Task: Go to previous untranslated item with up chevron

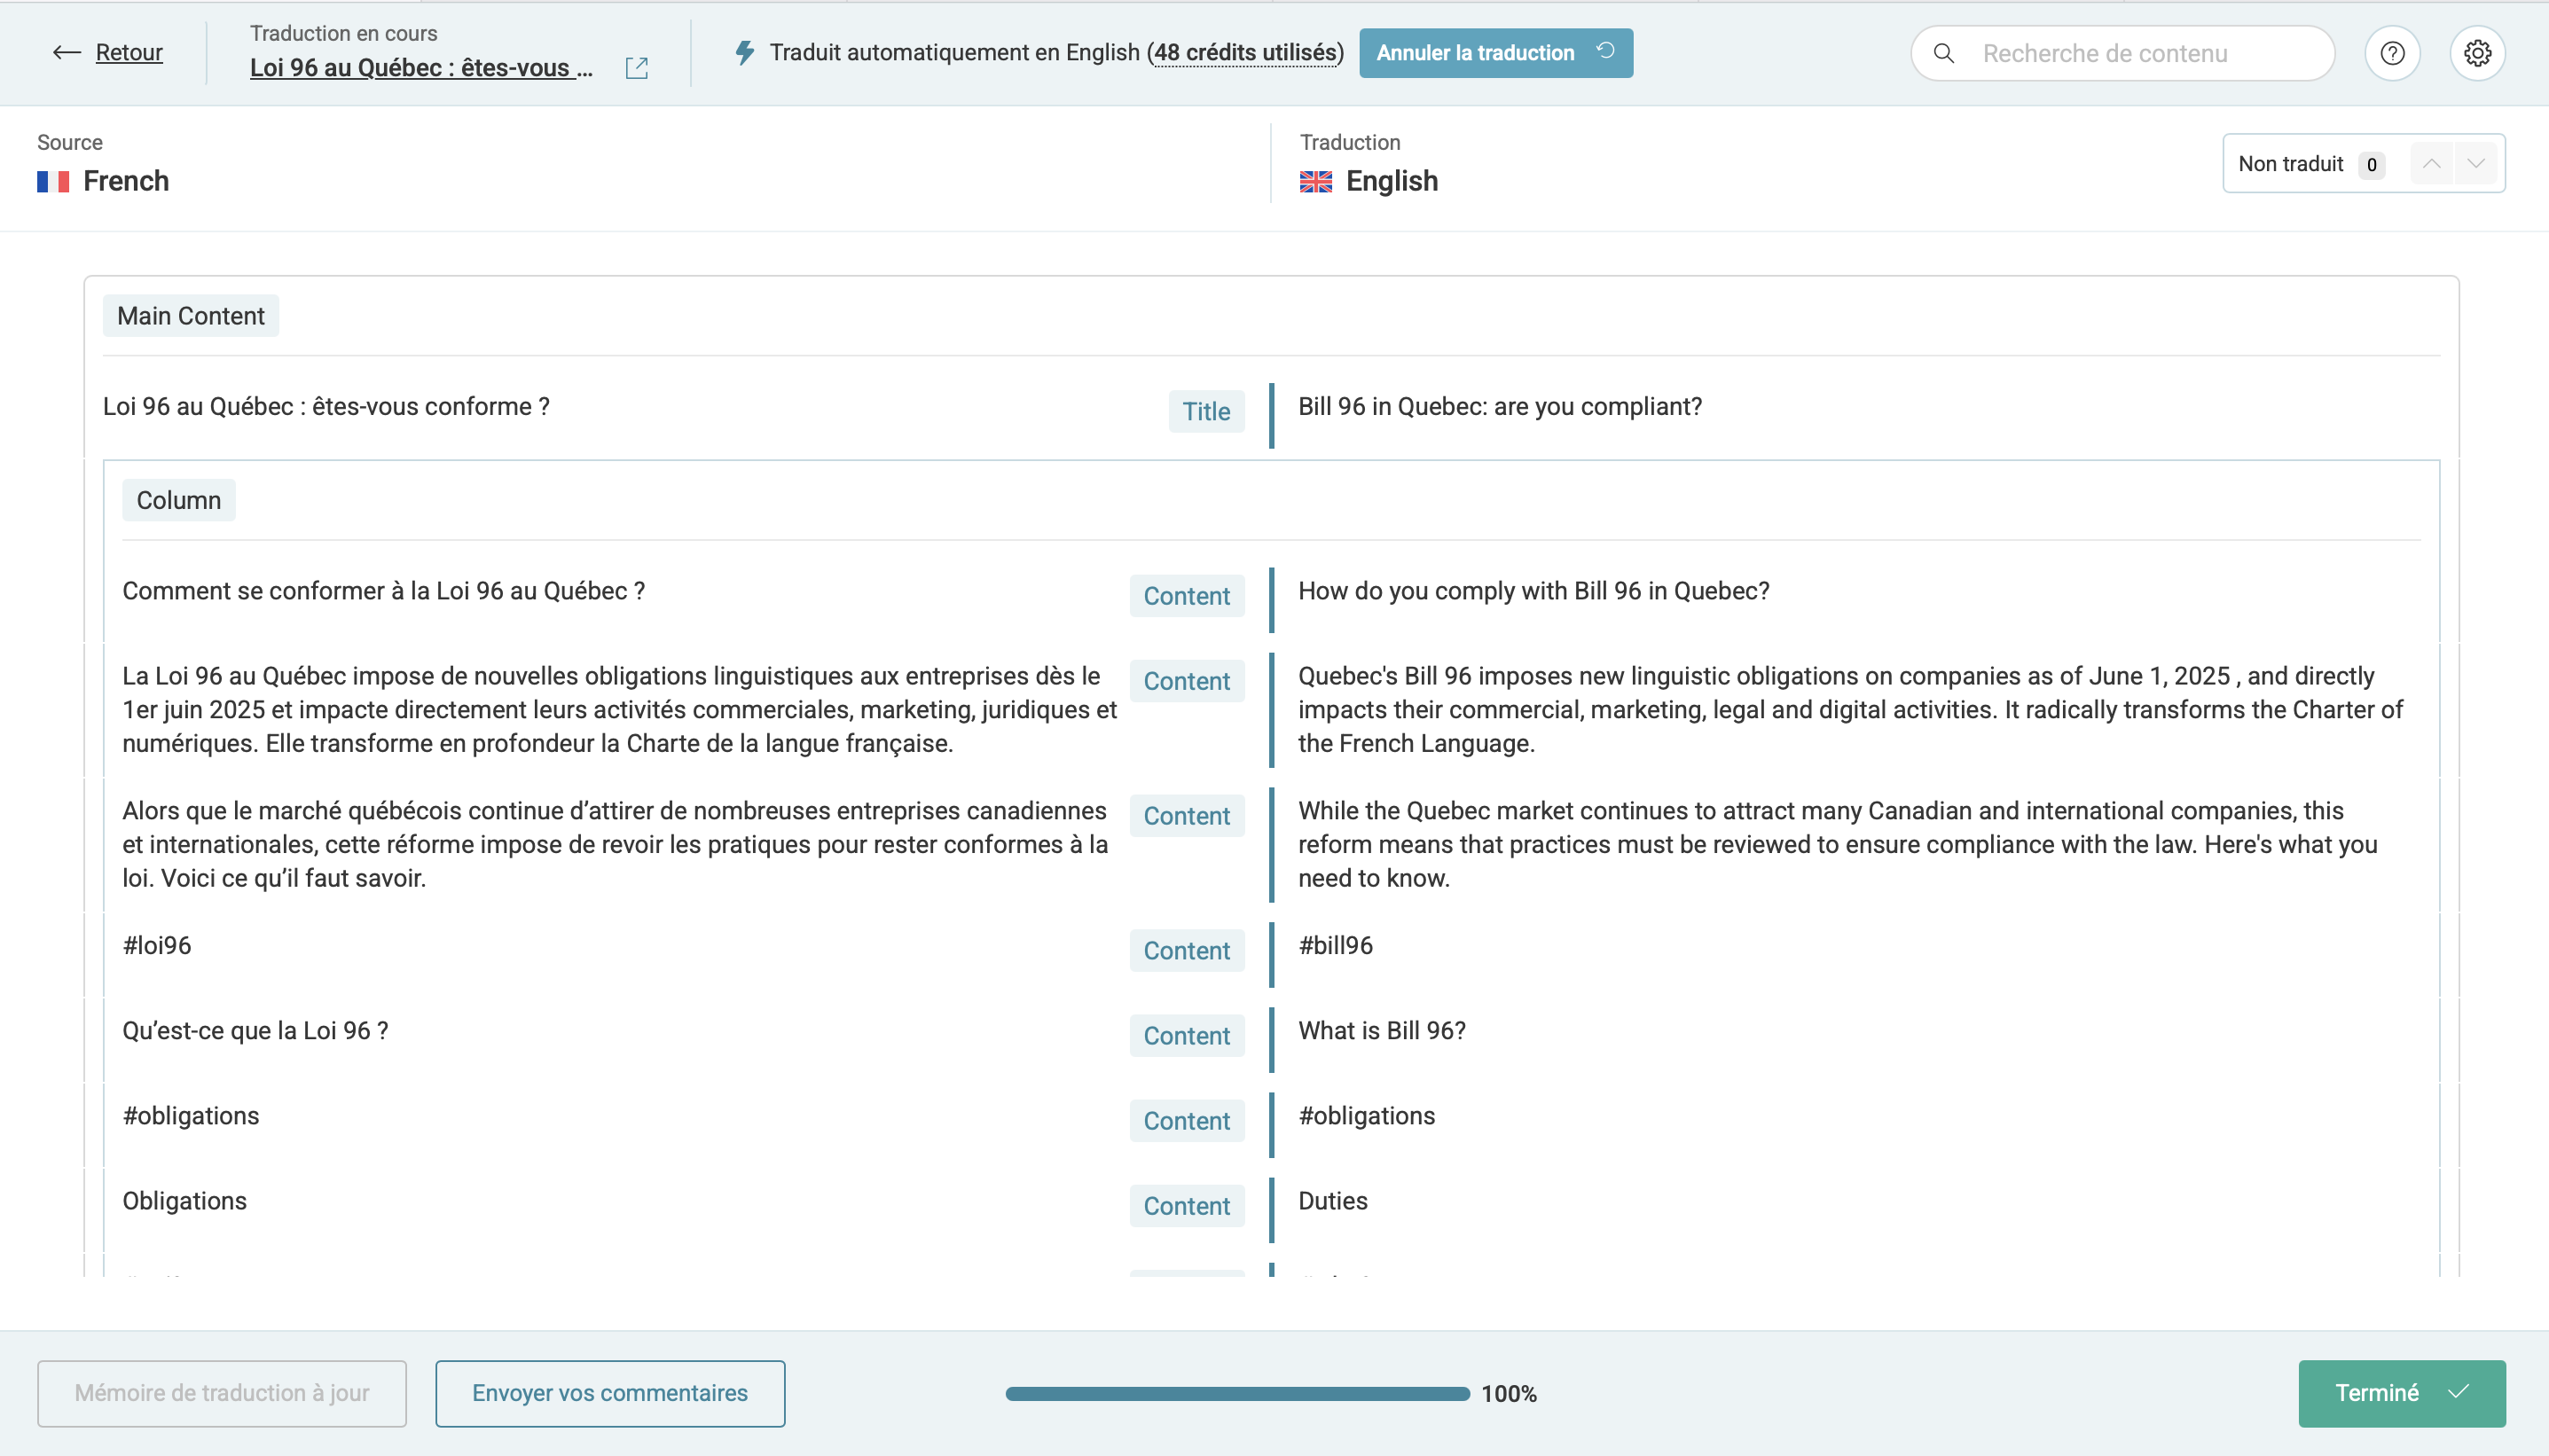Action: 2431,164
